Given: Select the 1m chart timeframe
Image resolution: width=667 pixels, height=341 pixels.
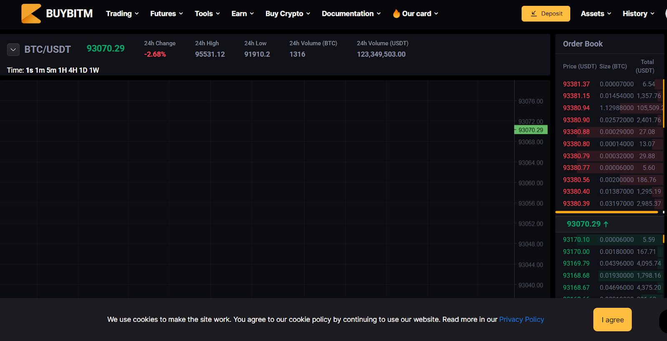Looking at the screenshot, I should [x=40, y=70].
